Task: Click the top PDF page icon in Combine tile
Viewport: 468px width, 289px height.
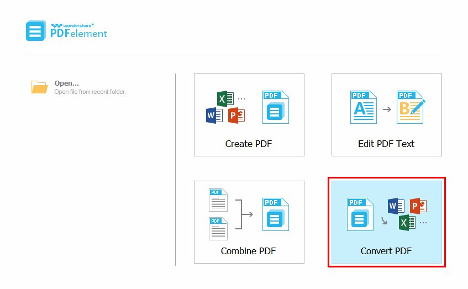Action: click(218, 200)
